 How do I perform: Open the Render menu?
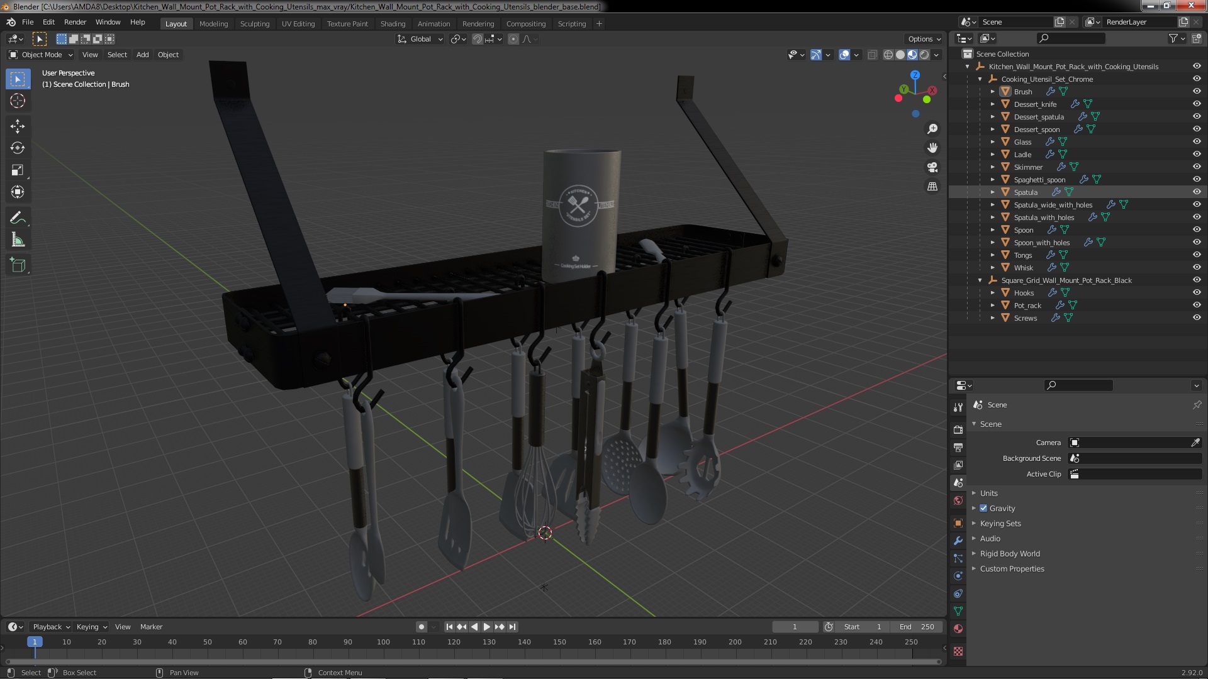[x=75, y=22]
